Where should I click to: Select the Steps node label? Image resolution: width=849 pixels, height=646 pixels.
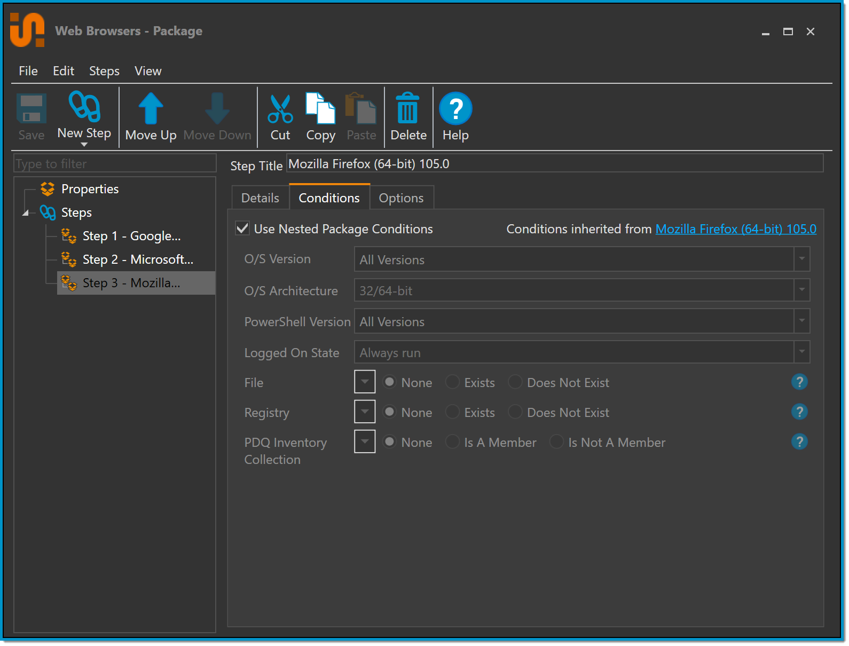coord(76,212)
